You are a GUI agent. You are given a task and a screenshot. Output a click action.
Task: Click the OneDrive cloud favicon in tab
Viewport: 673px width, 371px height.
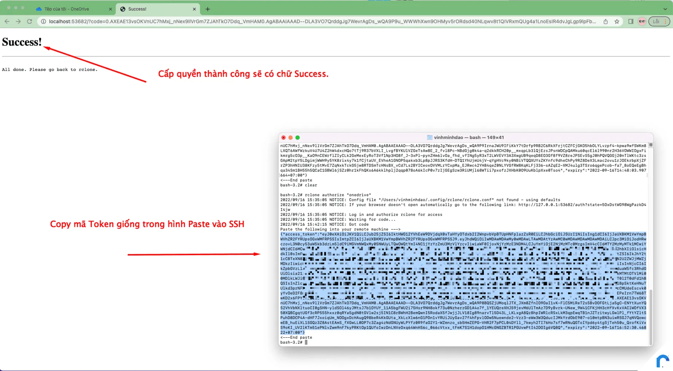(39, 9)
